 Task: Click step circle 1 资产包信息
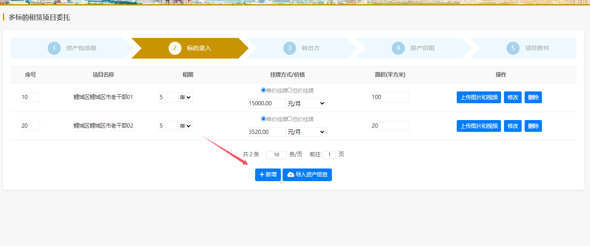[54, 48]
